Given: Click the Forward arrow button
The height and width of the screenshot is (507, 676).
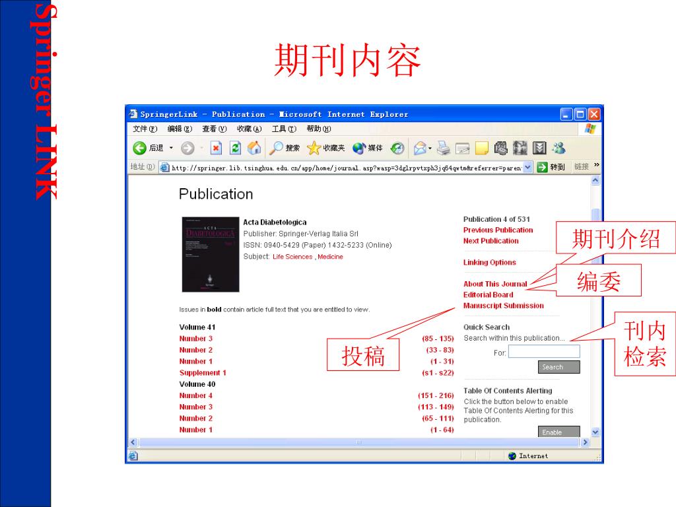Looking at the screenshot, I should (187, 149).
